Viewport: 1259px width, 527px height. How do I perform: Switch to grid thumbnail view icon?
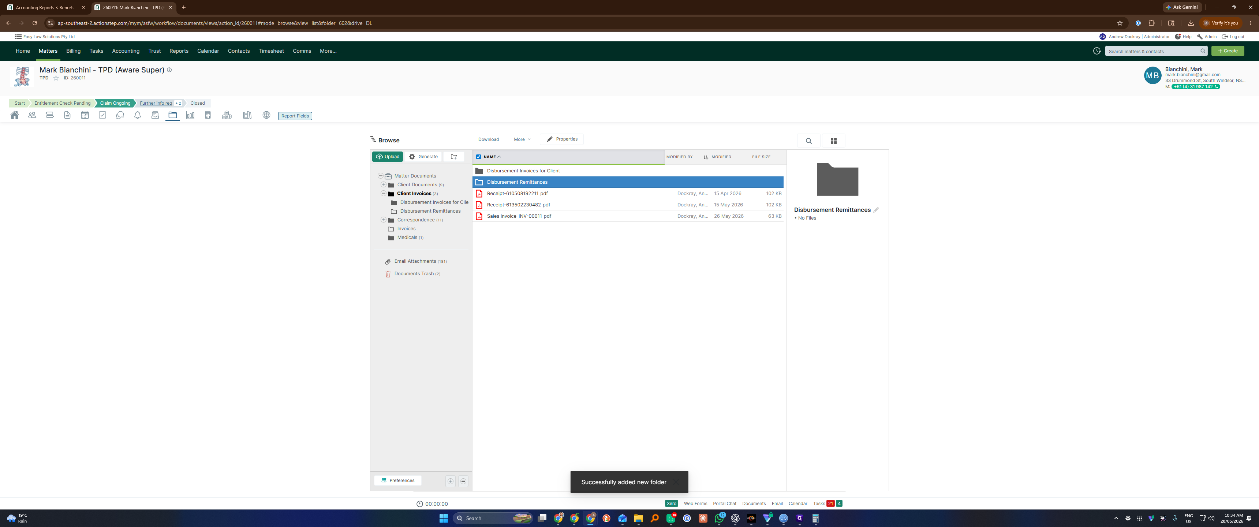click(x=834, y=141)
